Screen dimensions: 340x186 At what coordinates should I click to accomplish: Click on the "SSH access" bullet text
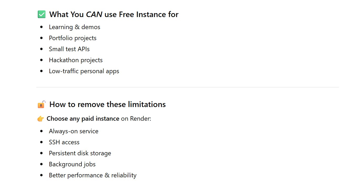tap(64, 142)
